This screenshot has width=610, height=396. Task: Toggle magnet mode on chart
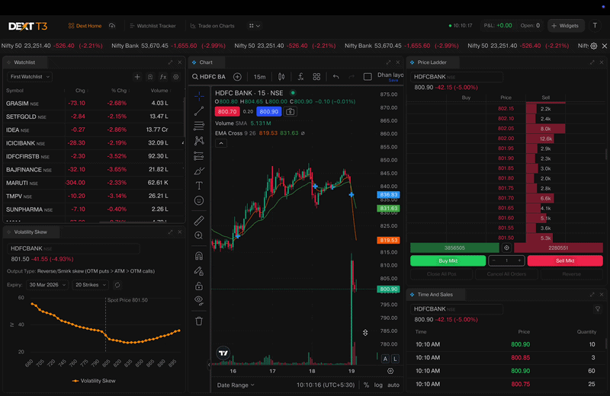(x=199, y=256)
